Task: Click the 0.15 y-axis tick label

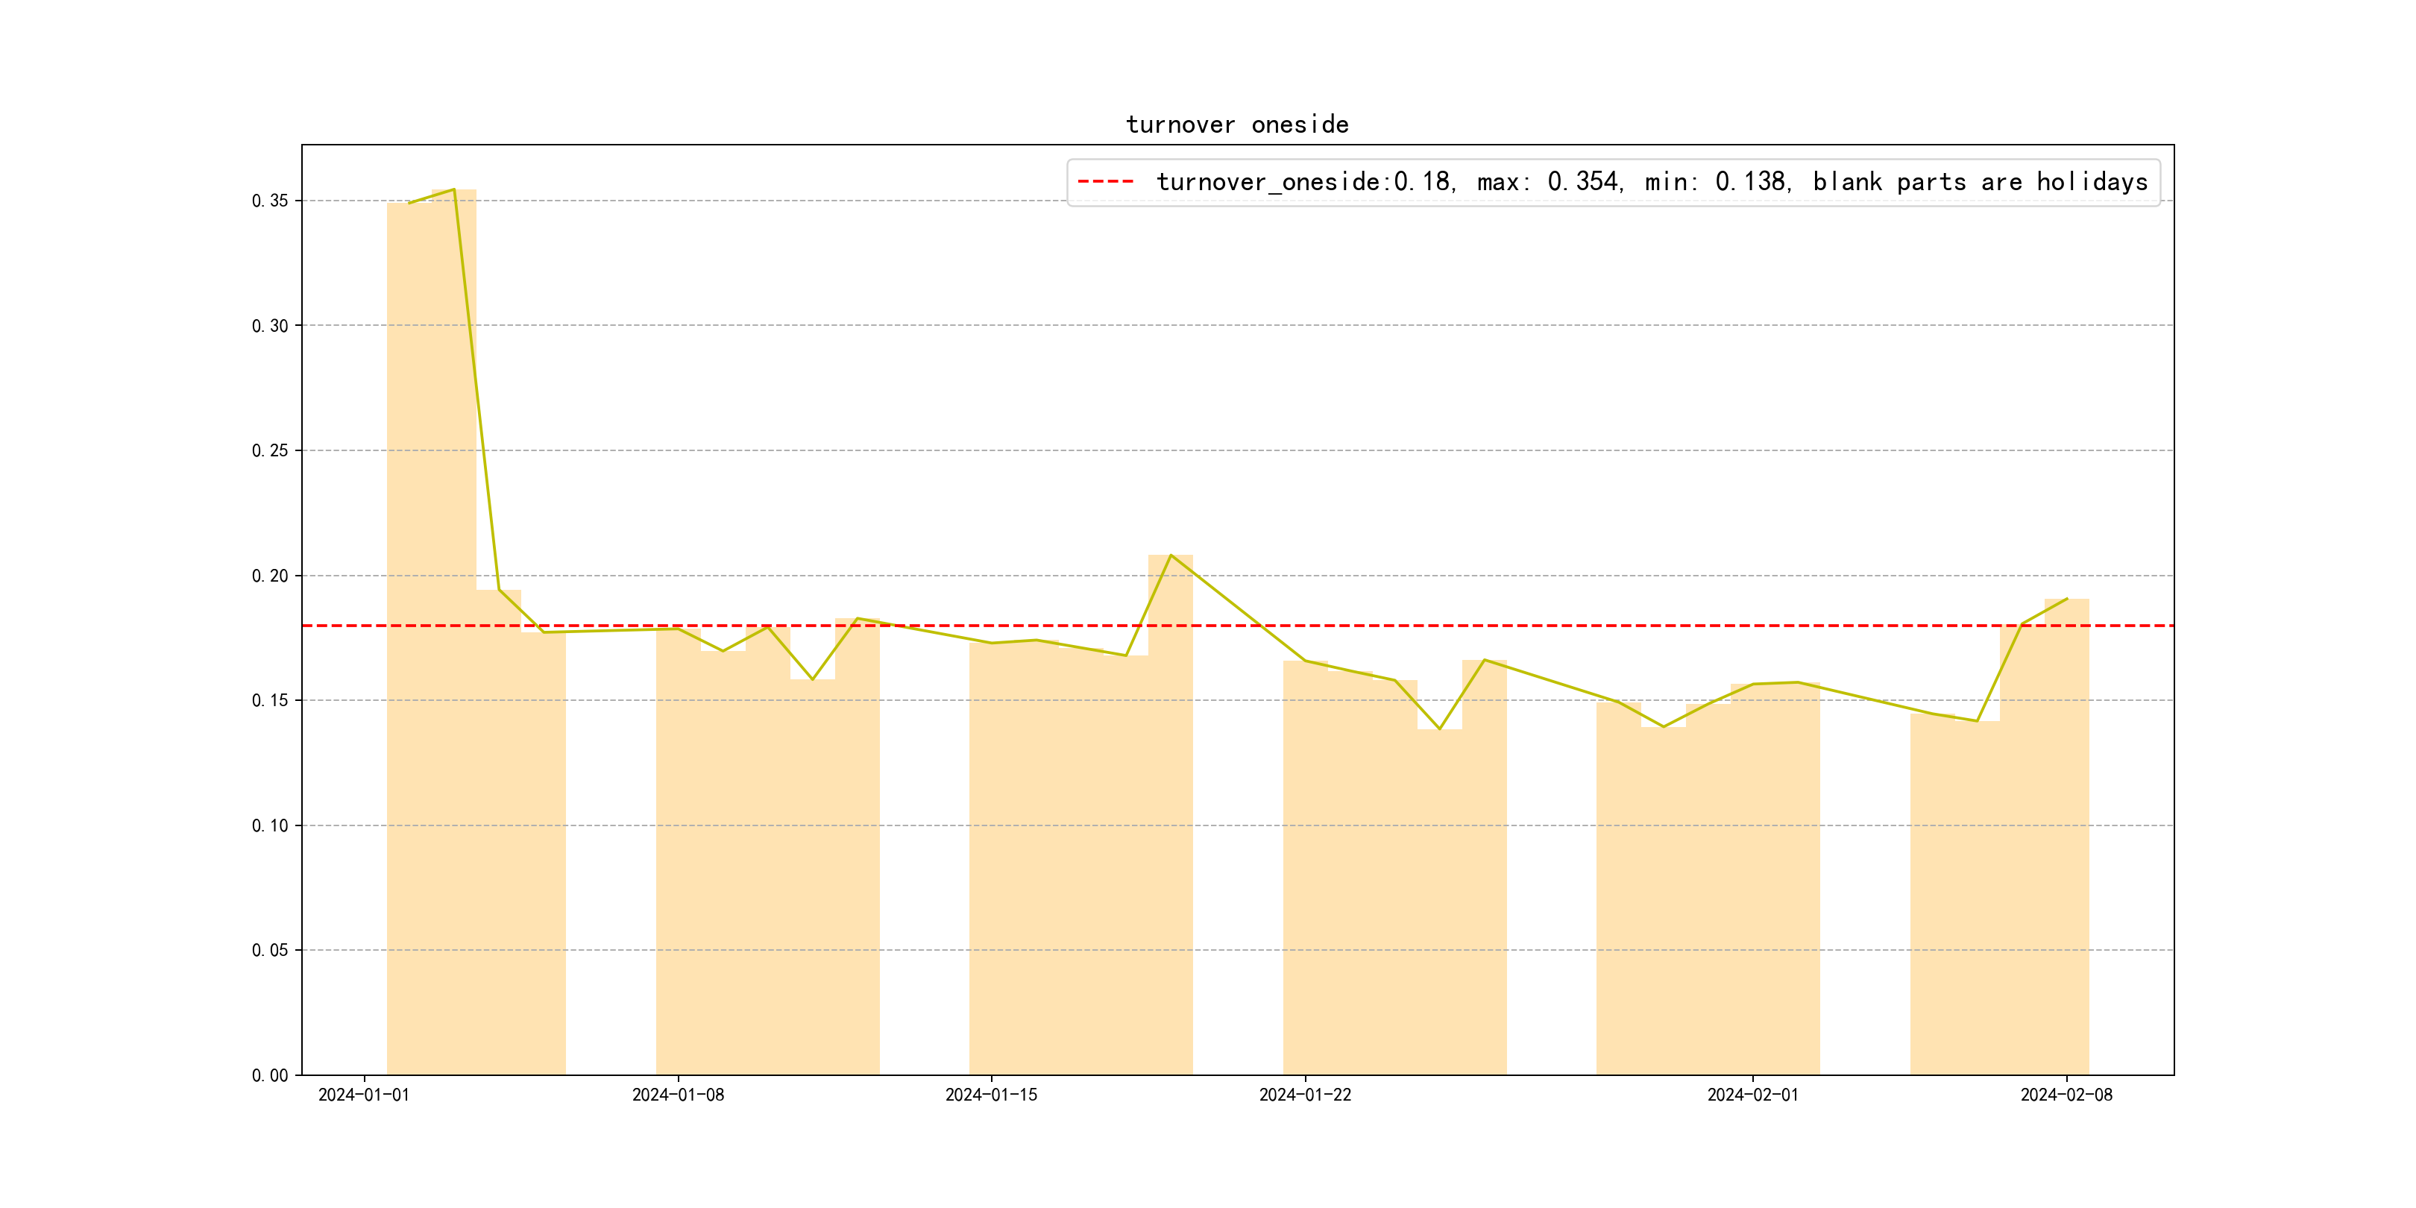Action: (269, 701)
